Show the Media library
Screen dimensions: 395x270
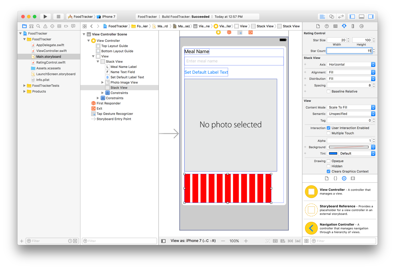click(353, 178)
